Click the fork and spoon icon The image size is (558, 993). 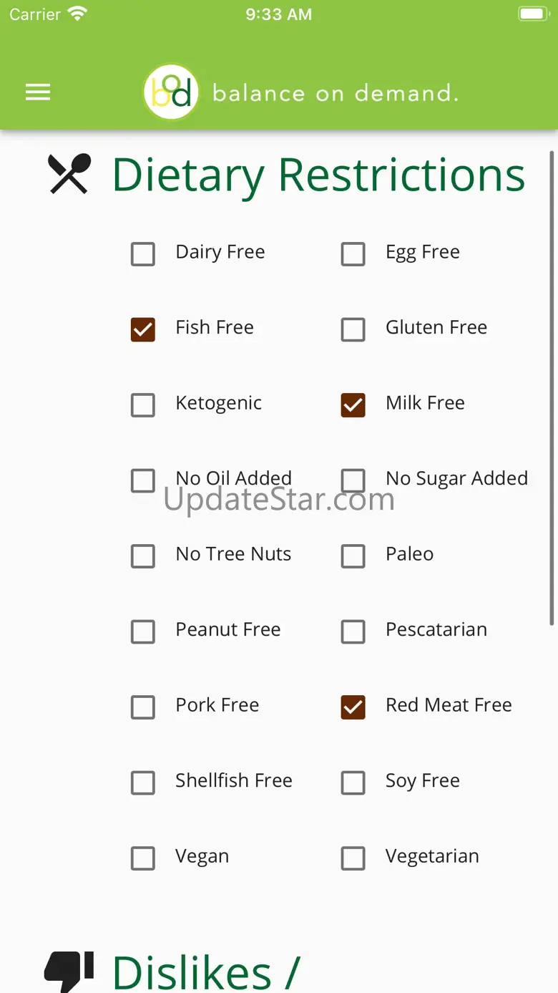[x=69, y=174]
